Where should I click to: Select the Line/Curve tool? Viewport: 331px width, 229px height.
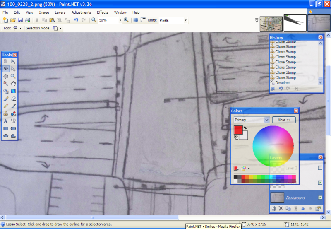point(13,121)
